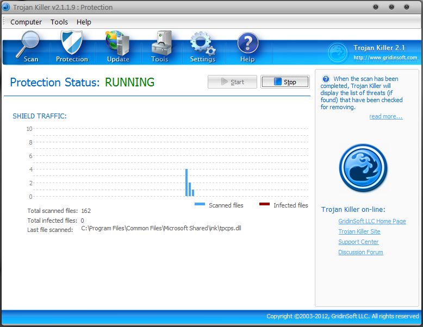Click the window's minimize button
423x327 pixels.
pyautogui.click(x=376, y=7)
